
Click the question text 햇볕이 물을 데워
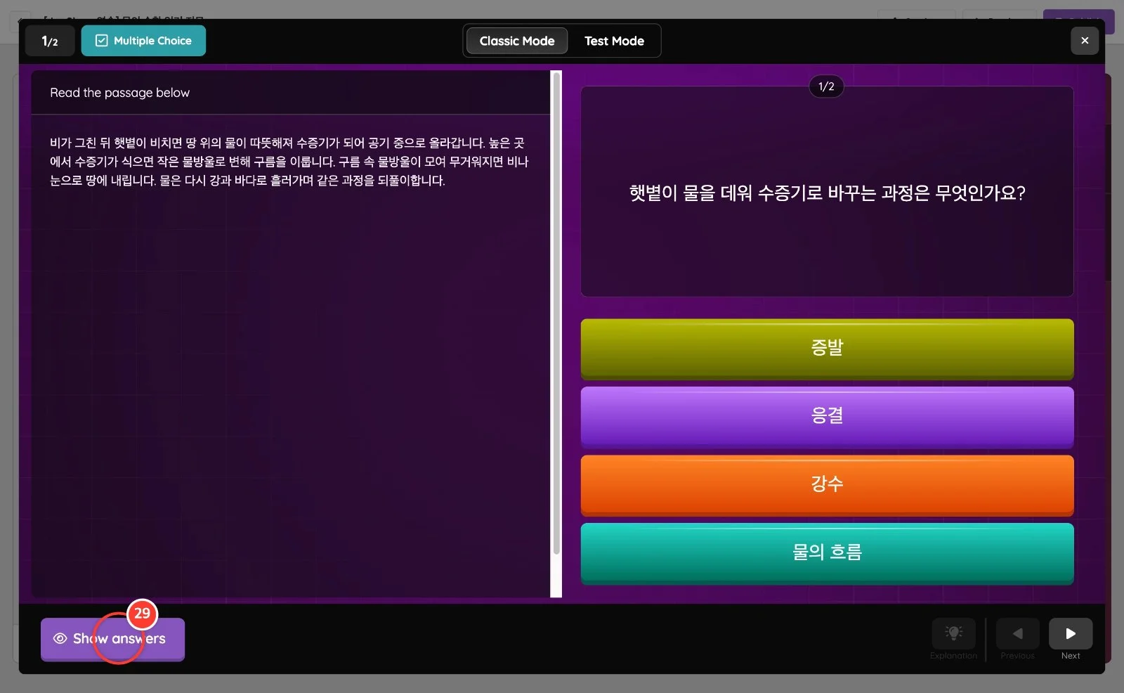point(827,193)
